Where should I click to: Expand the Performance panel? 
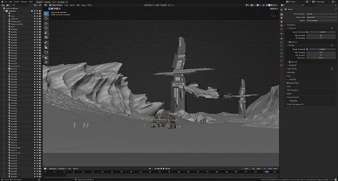292,90
